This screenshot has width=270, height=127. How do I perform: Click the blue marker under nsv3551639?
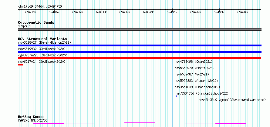(175, 90)
